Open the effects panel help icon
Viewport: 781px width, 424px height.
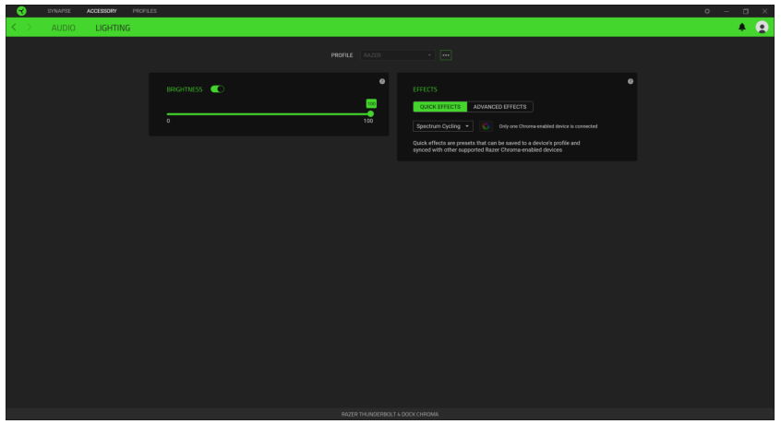coord(631,82)
